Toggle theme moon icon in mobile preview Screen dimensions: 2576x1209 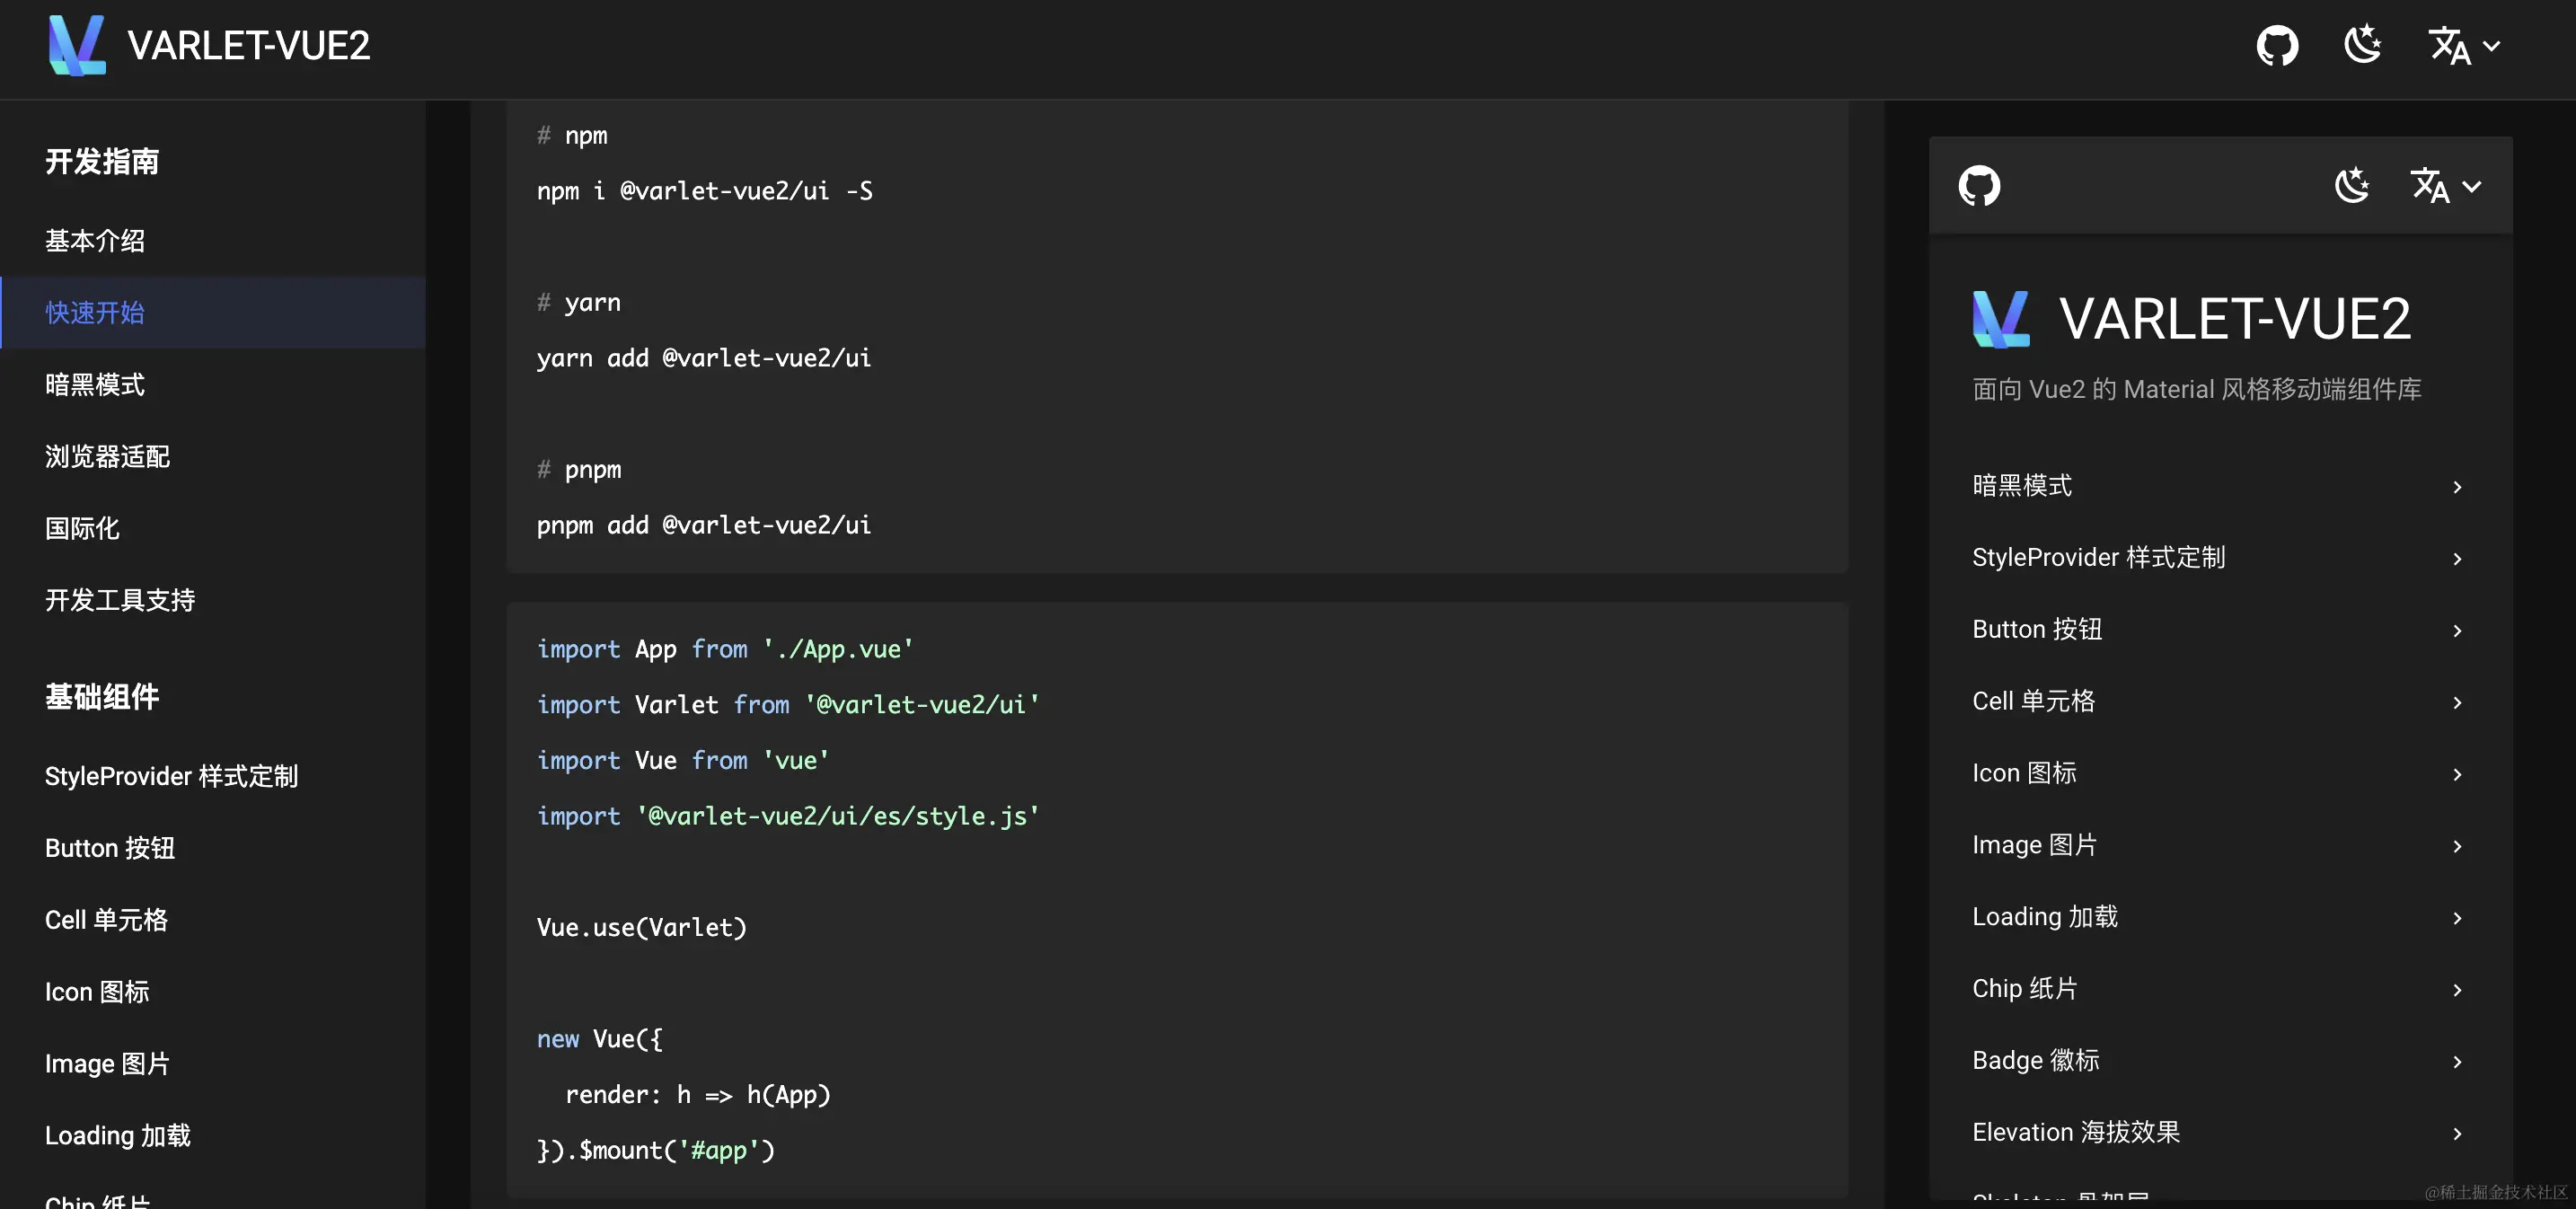click(x=2352, y=186)
